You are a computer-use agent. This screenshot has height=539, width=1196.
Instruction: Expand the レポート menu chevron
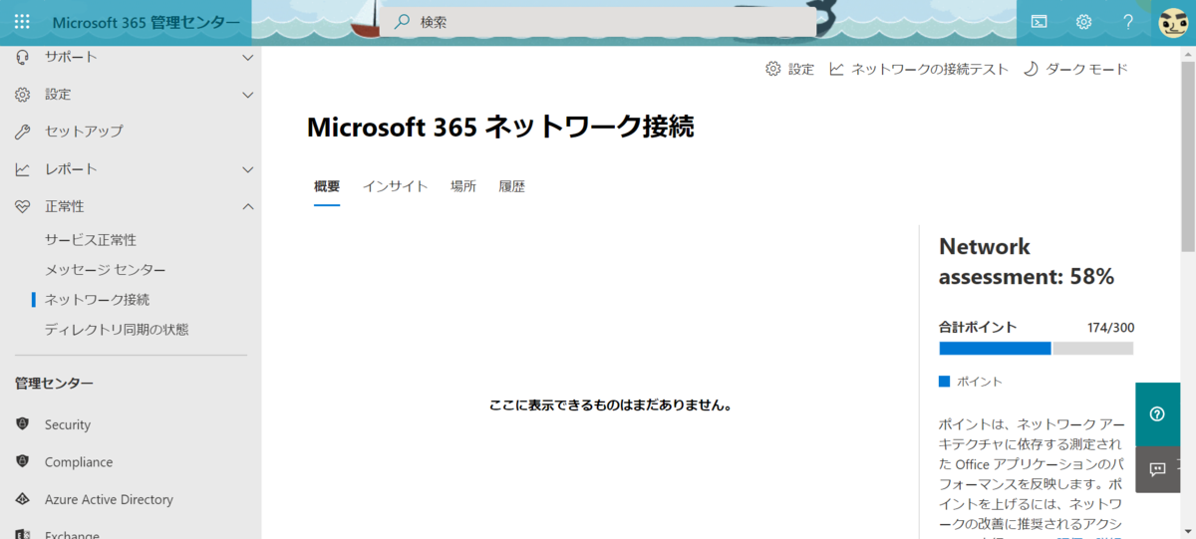point(248,169)
